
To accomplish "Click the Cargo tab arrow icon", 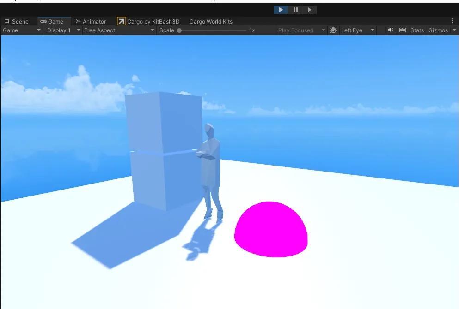I will [121, 21].
